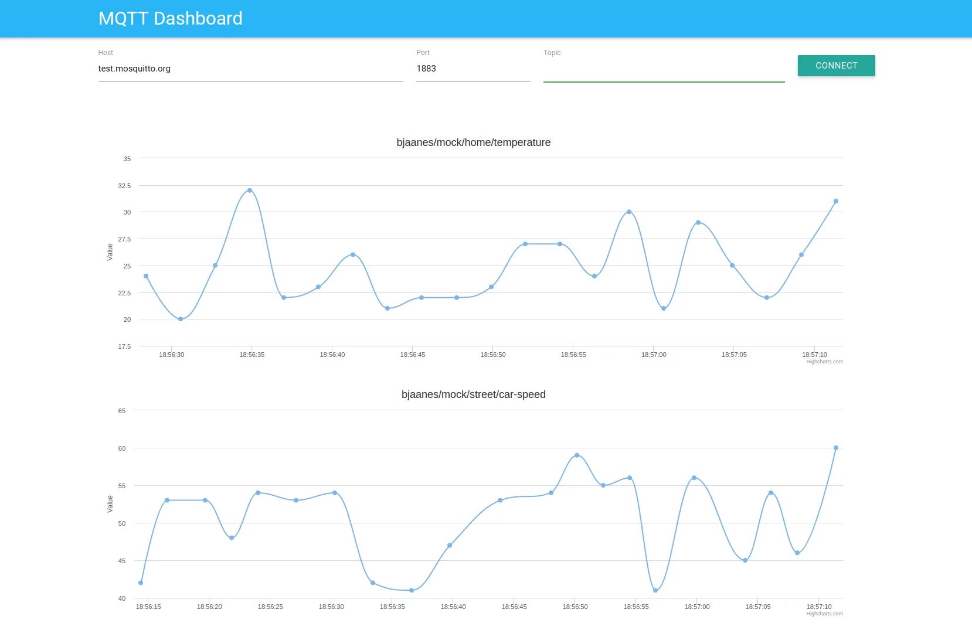Click the 18:56:35 label on temperature x-axis
The width and height of the screenshot is (972, 640).
[x=252, y=355]
